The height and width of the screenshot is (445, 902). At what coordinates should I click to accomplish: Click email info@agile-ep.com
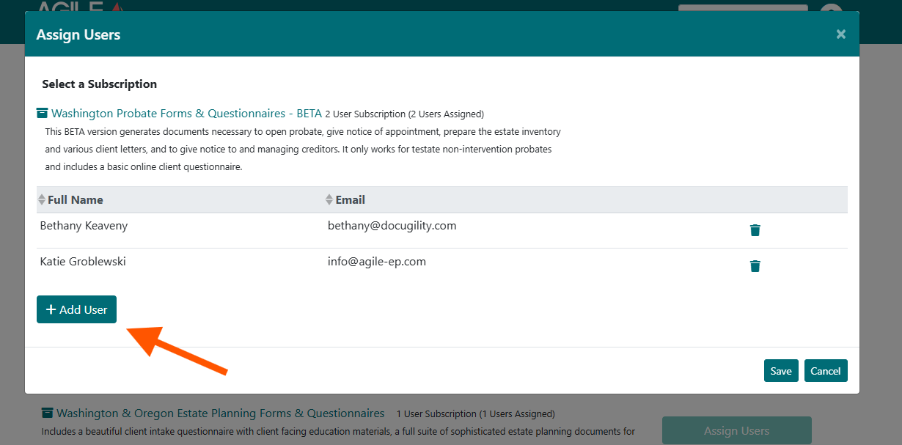377,261
